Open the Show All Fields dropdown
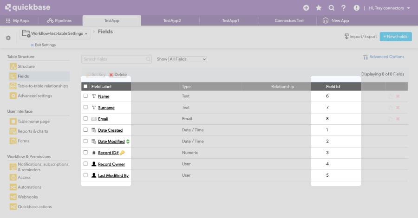This screenshot has height=218, width=418. [x=188, y=59]
